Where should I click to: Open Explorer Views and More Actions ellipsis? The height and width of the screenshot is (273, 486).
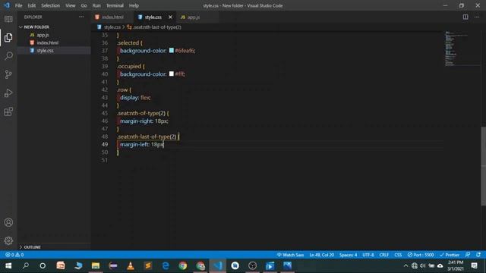click(x=81, y=17)
